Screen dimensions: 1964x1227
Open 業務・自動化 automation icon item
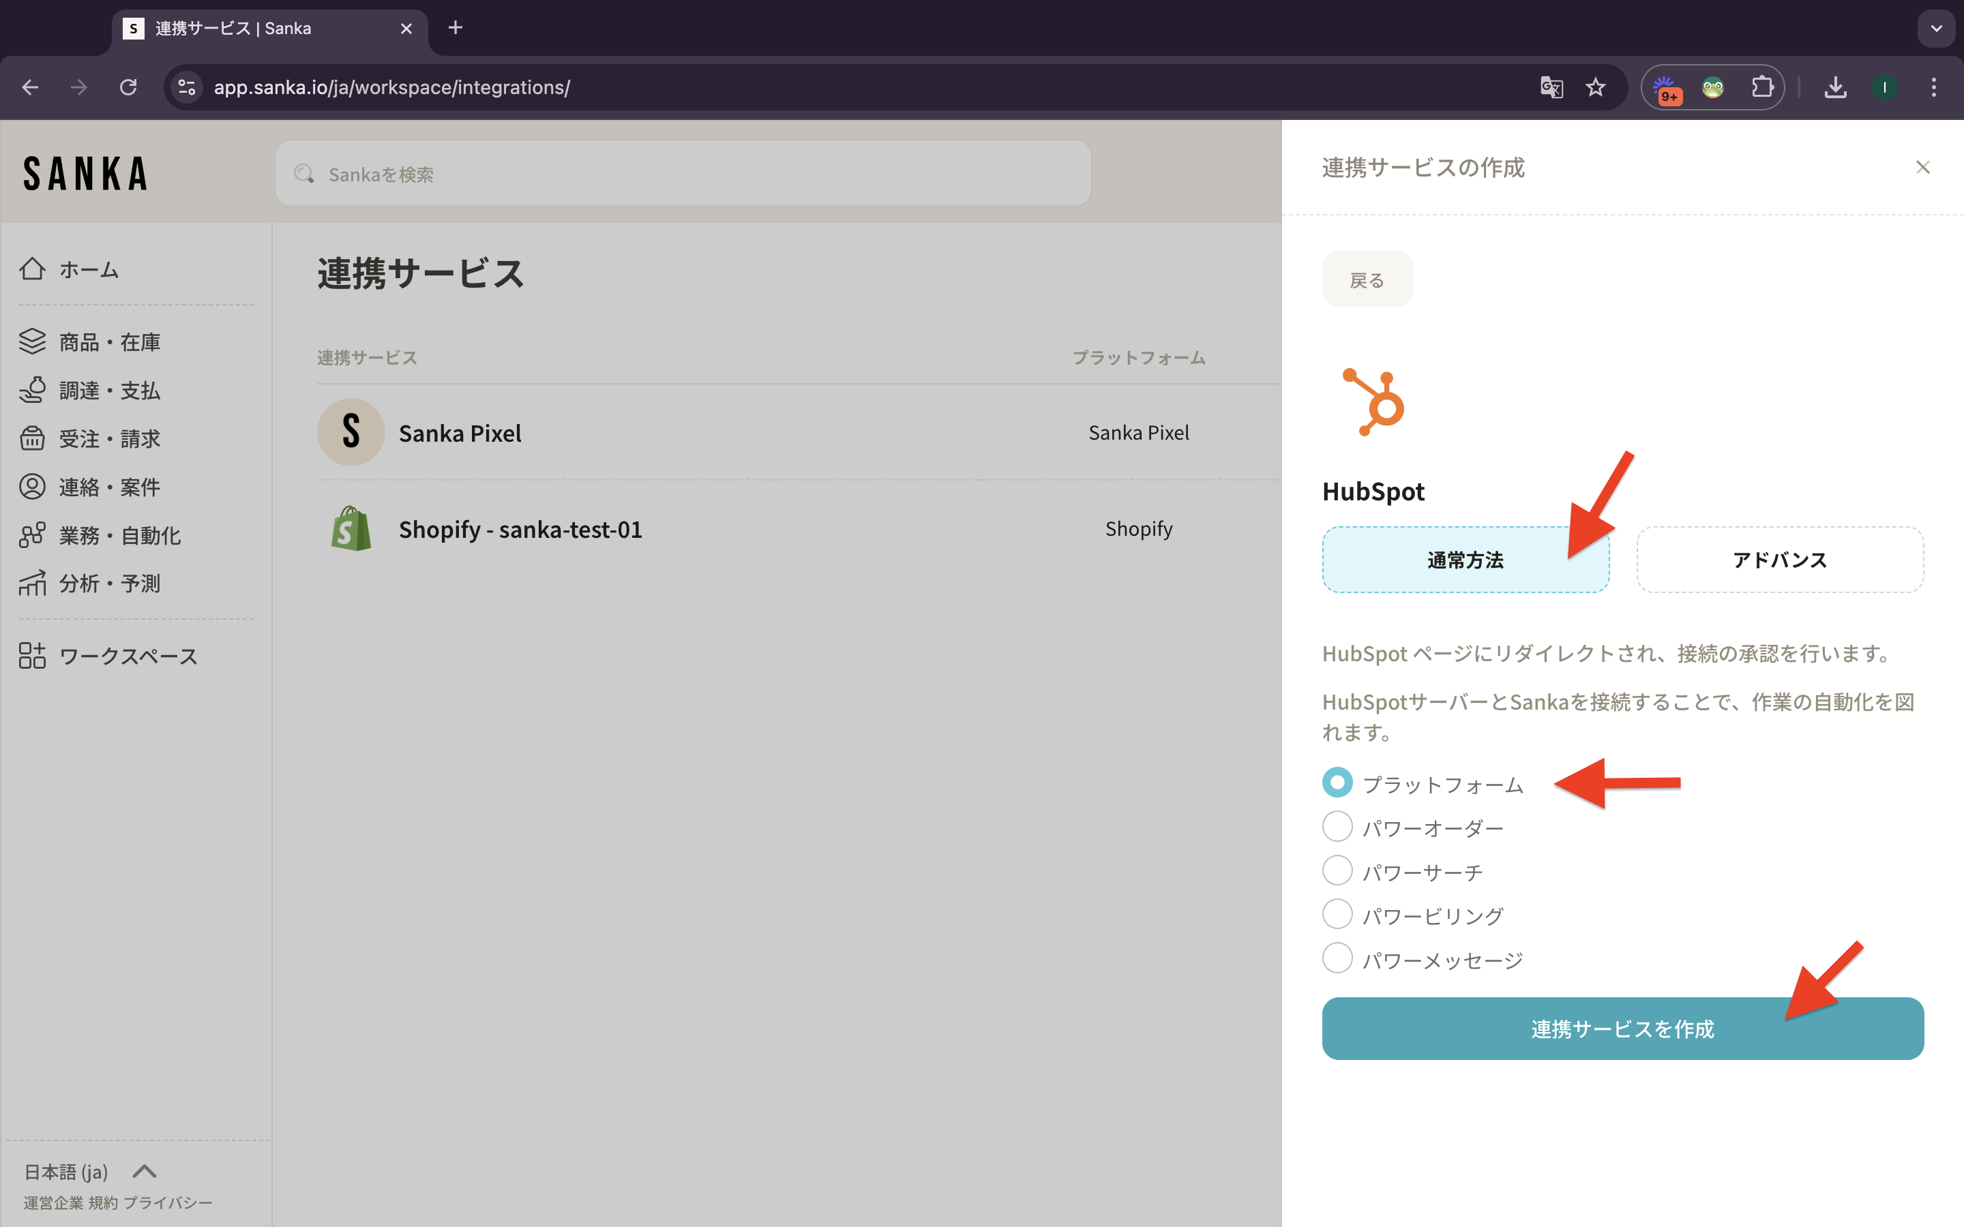[x=33, y=535]
